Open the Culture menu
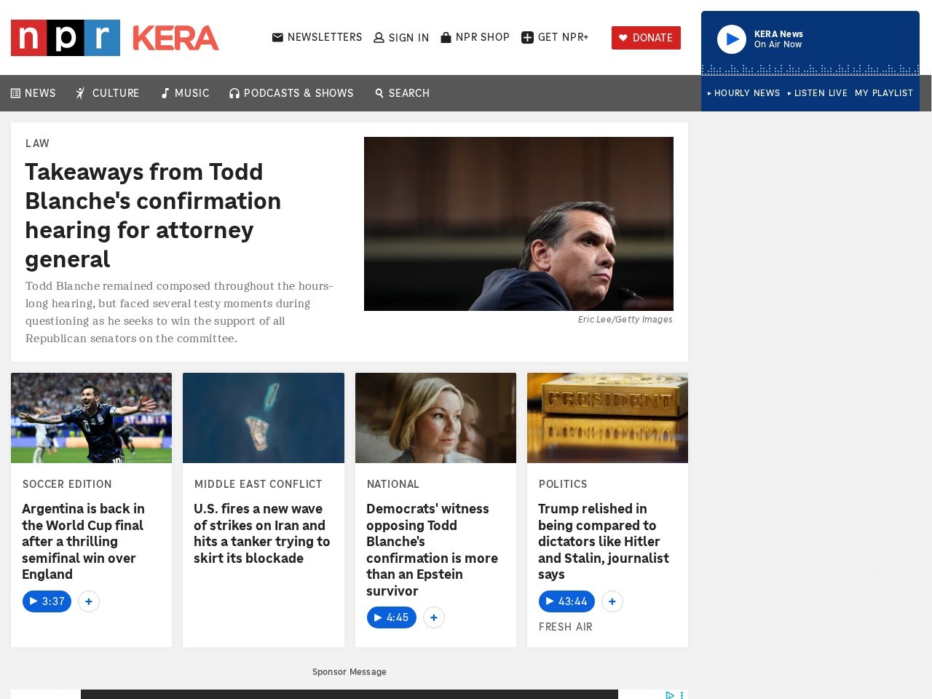The height and width of the screenshot is (699, 932). [x=108, y=93]
